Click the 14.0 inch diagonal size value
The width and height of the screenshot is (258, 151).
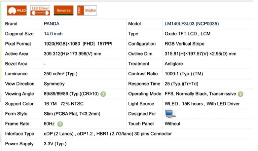[x=53, y=34]
